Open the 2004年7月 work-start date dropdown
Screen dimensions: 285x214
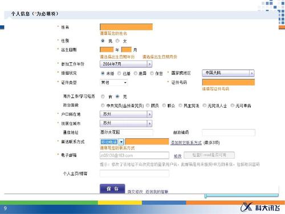click(x=126, y=64)
